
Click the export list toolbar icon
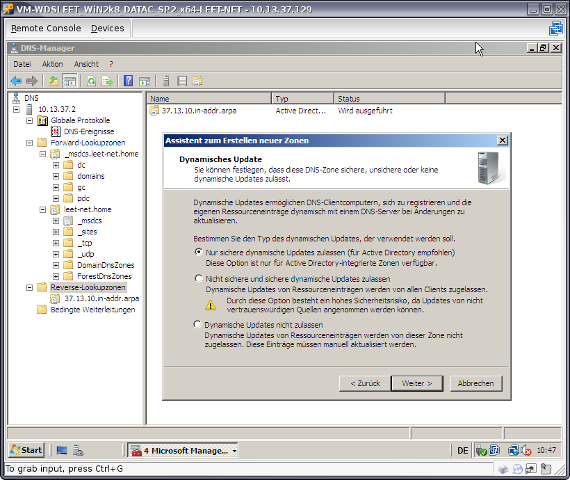click(x=107, y=81)
